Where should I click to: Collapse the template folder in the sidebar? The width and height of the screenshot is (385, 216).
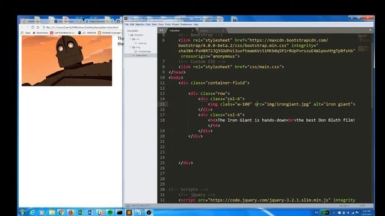(x=129, y=35)
